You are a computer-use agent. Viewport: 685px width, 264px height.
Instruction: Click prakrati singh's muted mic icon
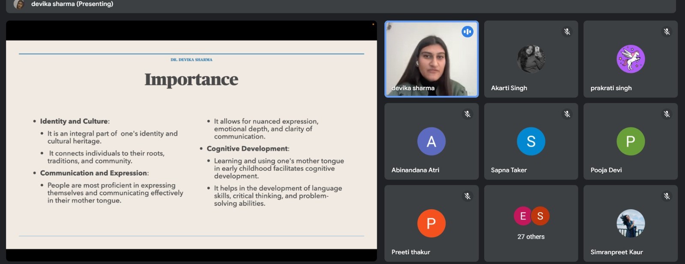667,32
